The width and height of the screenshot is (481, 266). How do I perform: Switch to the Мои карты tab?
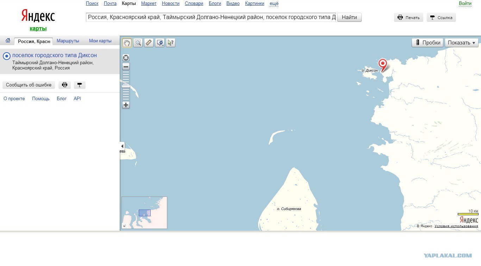pyautogui.click(x=100, y=41)
